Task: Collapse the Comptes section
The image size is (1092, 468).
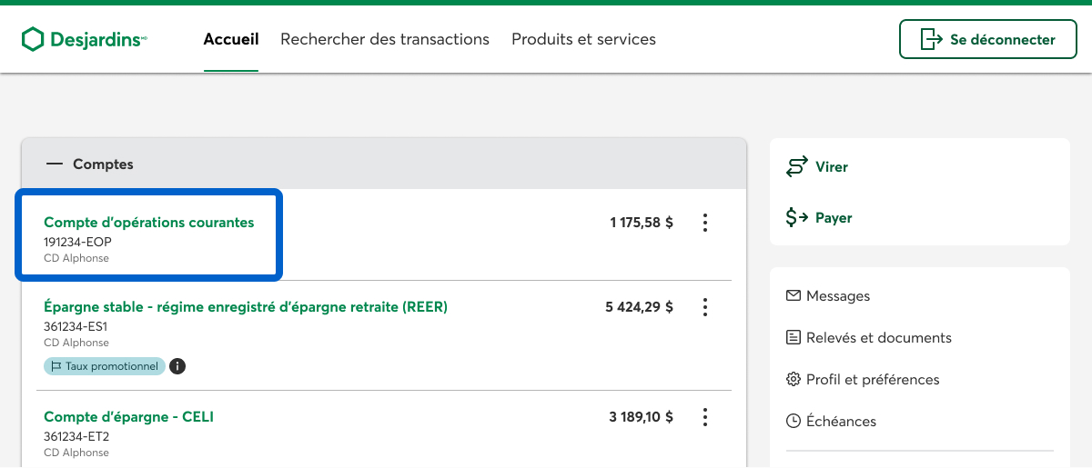Action: click(x=55, y=164)
